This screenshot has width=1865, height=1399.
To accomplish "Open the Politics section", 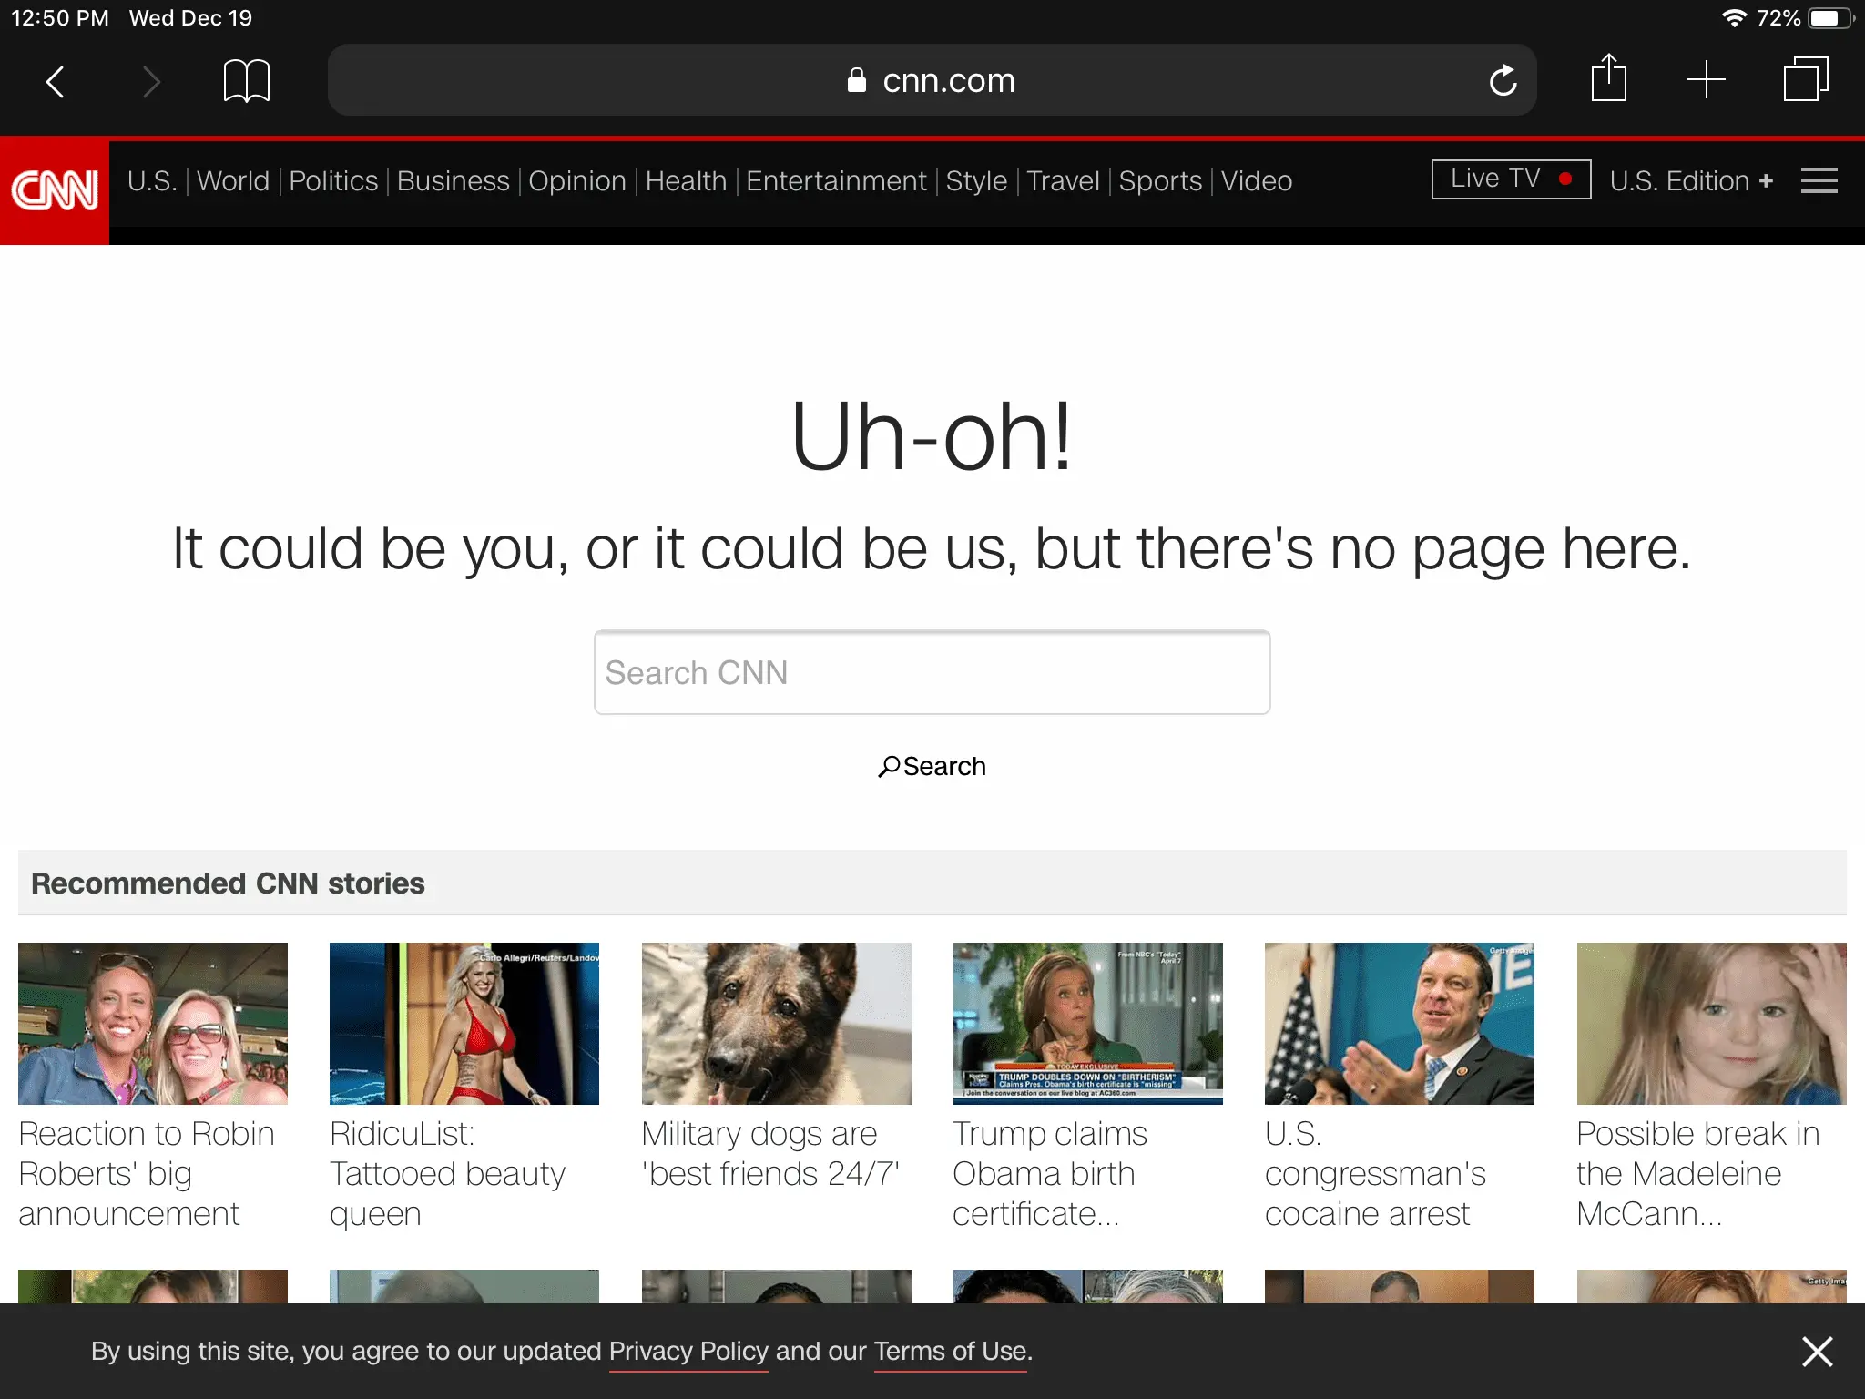I will 333,180.
